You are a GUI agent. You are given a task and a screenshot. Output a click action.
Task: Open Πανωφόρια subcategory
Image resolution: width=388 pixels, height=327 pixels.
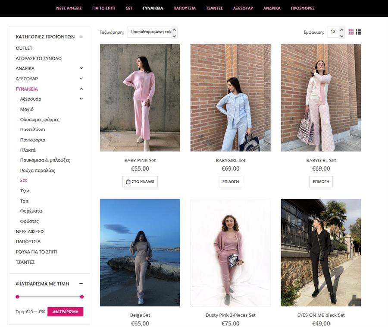[x=33, y=140]
